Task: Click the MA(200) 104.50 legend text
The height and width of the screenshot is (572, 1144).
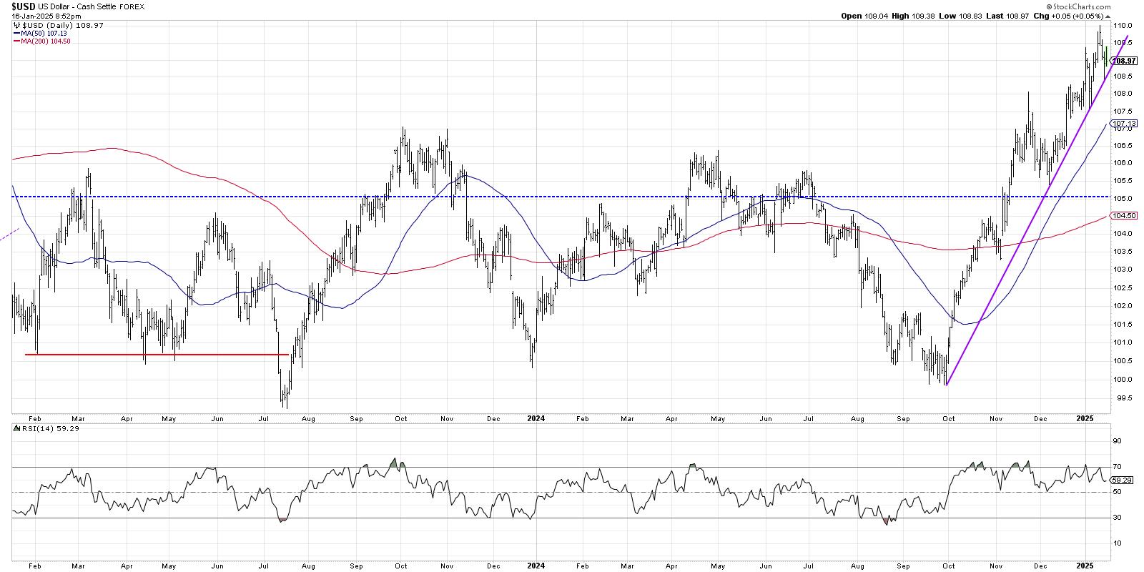Action: [48, 41]
